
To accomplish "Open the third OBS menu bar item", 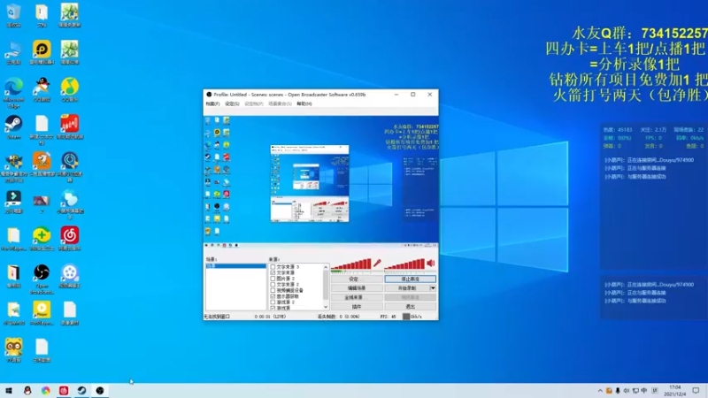I will (x=253, y=103).
